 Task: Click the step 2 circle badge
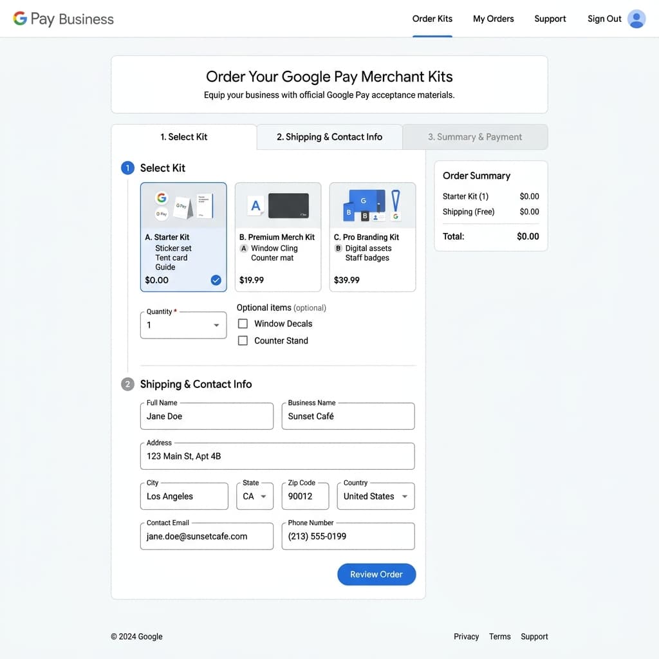[127, 384]
